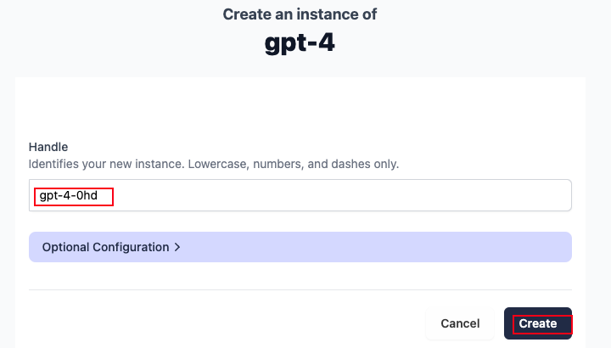
Task: Click the chevron beside Optional Configuration
Action: click(x=177, y=248)
